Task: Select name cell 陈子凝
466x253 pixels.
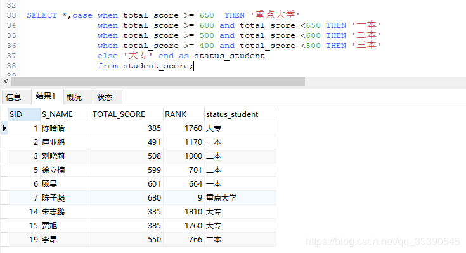Action: point(65,198)
